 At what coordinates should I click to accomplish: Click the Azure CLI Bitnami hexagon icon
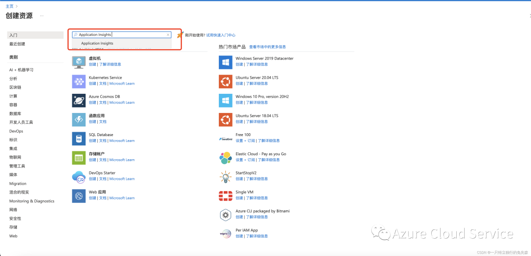coord(226,215)
